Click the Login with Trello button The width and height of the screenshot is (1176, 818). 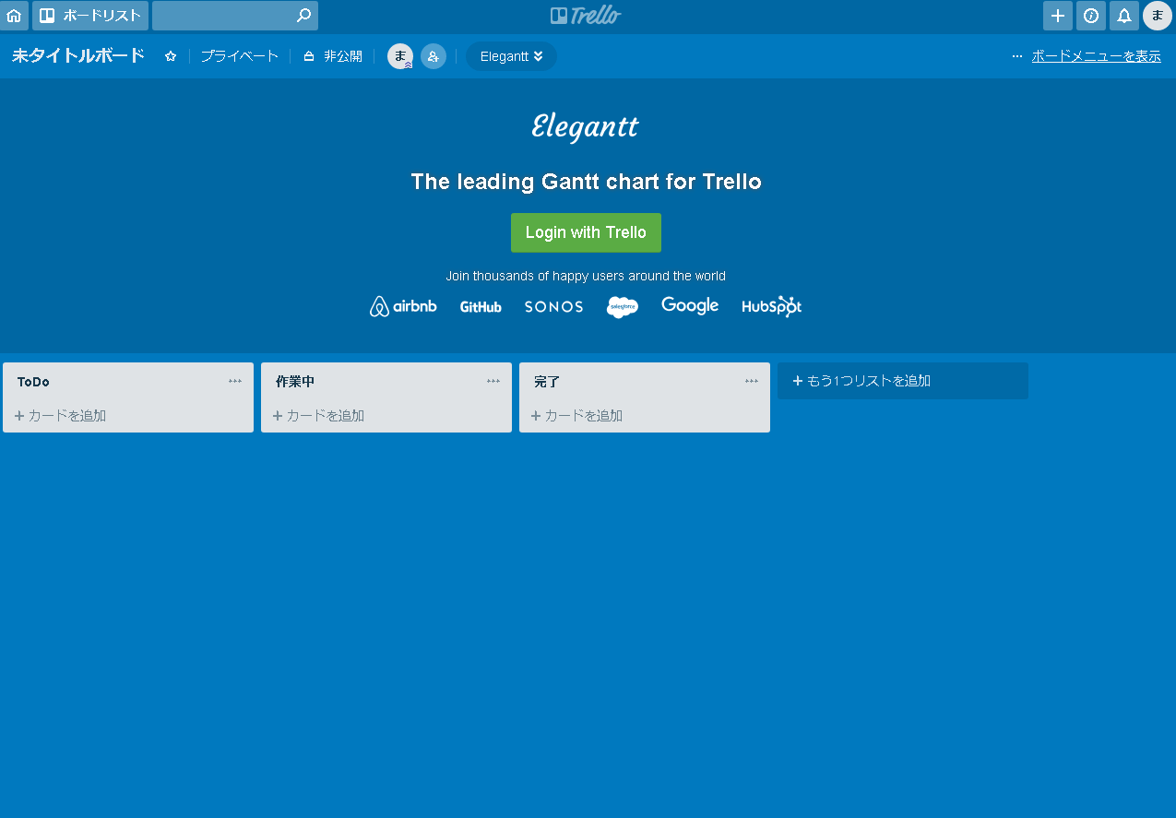[586, 232]
